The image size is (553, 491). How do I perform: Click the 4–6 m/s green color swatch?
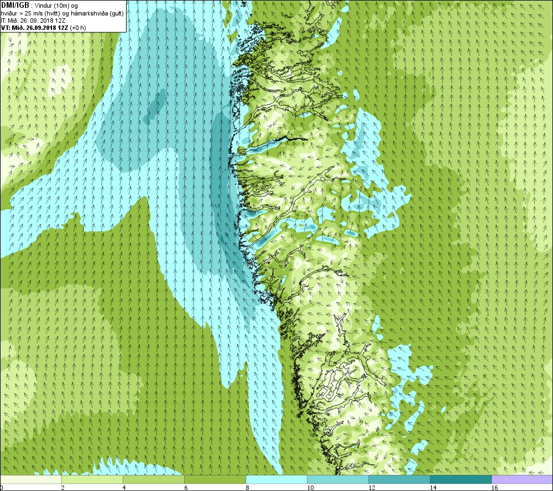coord(153,479)
